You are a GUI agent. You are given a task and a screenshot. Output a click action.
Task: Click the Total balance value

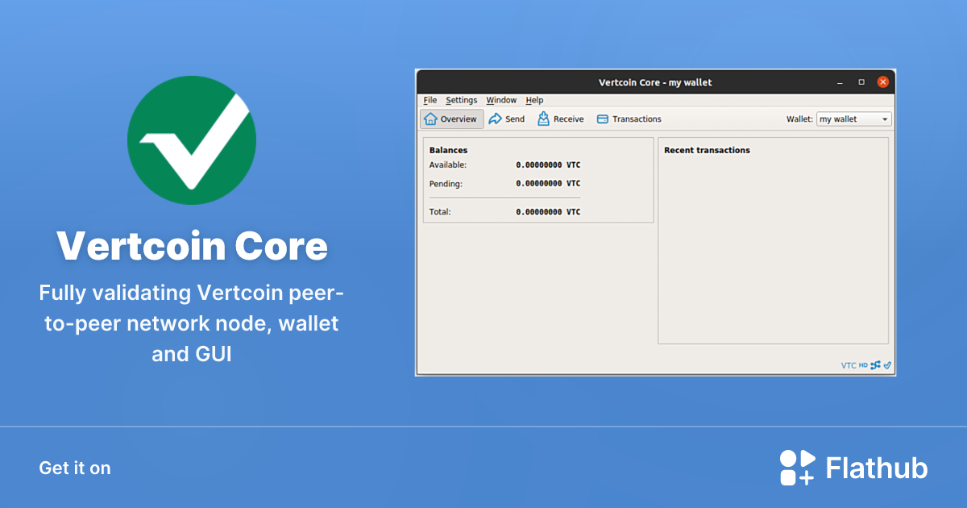[550, 211]
